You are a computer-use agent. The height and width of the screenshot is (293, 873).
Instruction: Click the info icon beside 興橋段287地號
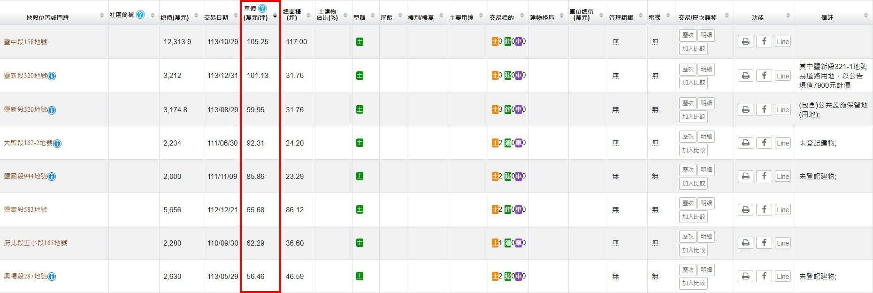[x=52, y=277]
